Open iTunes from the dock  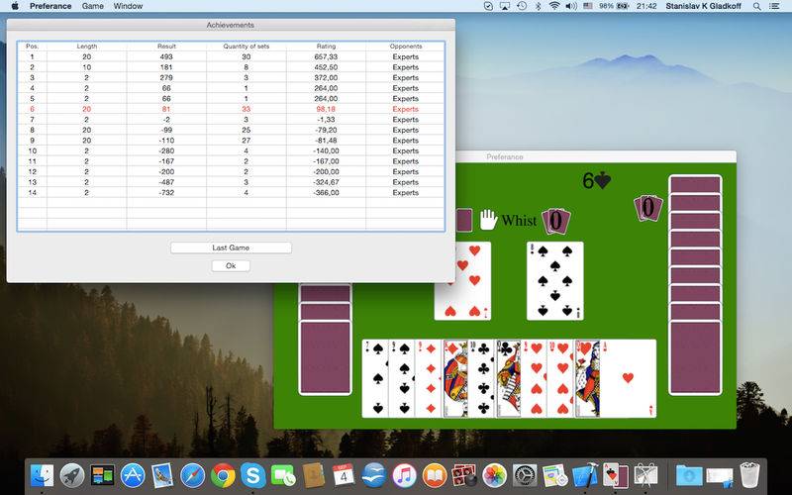(404, 475)
